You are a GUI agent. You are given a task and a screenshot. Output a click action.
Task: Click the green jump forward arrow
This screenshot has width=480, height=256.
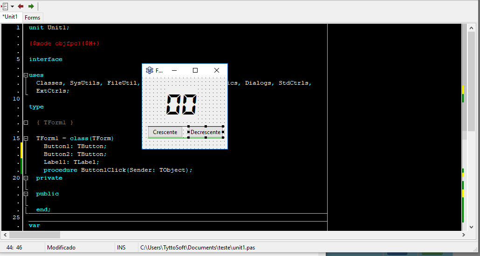31,6
